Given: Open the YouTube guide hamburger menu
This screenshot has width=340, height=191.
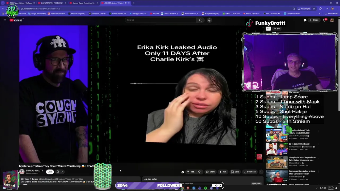Looking at the screenshot, I should (5, 20).
